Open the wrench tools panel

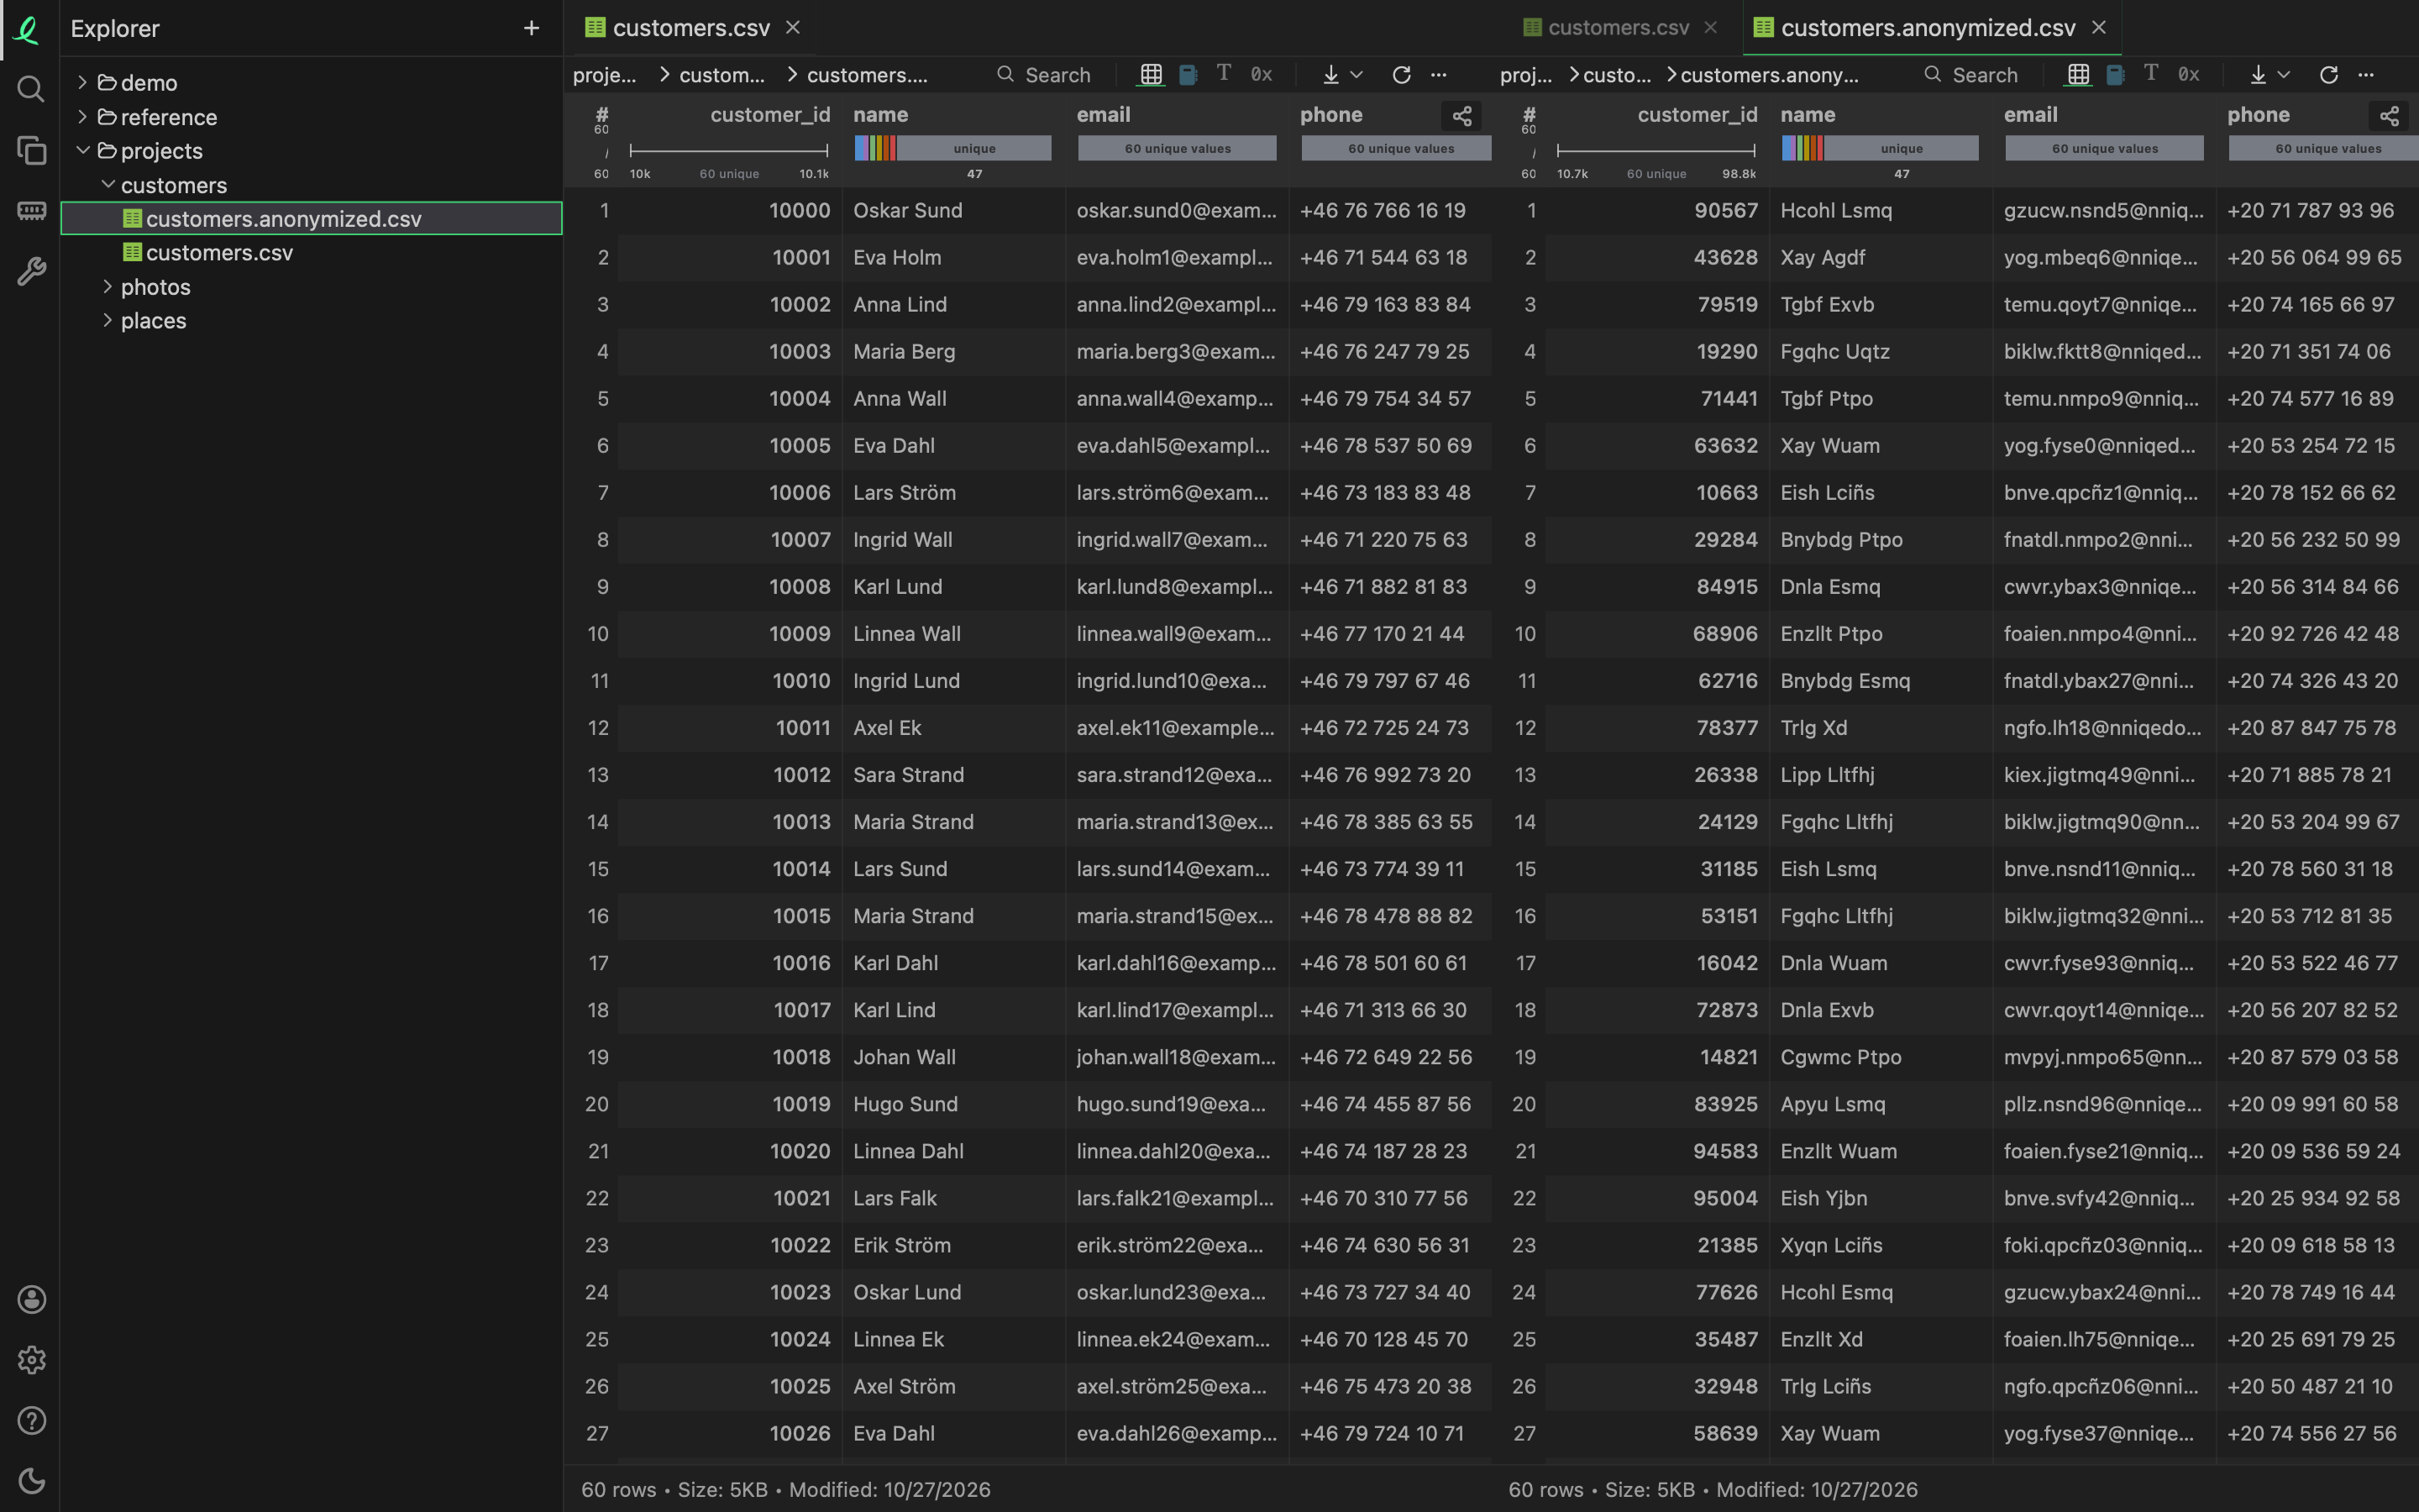coord(31,271)
